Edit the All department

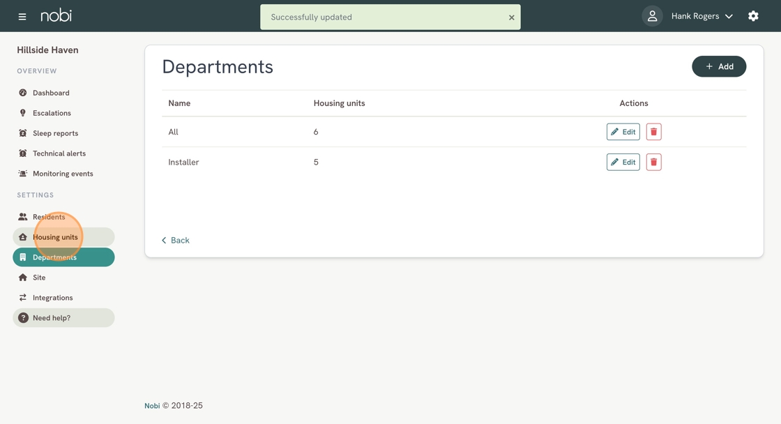623,132
